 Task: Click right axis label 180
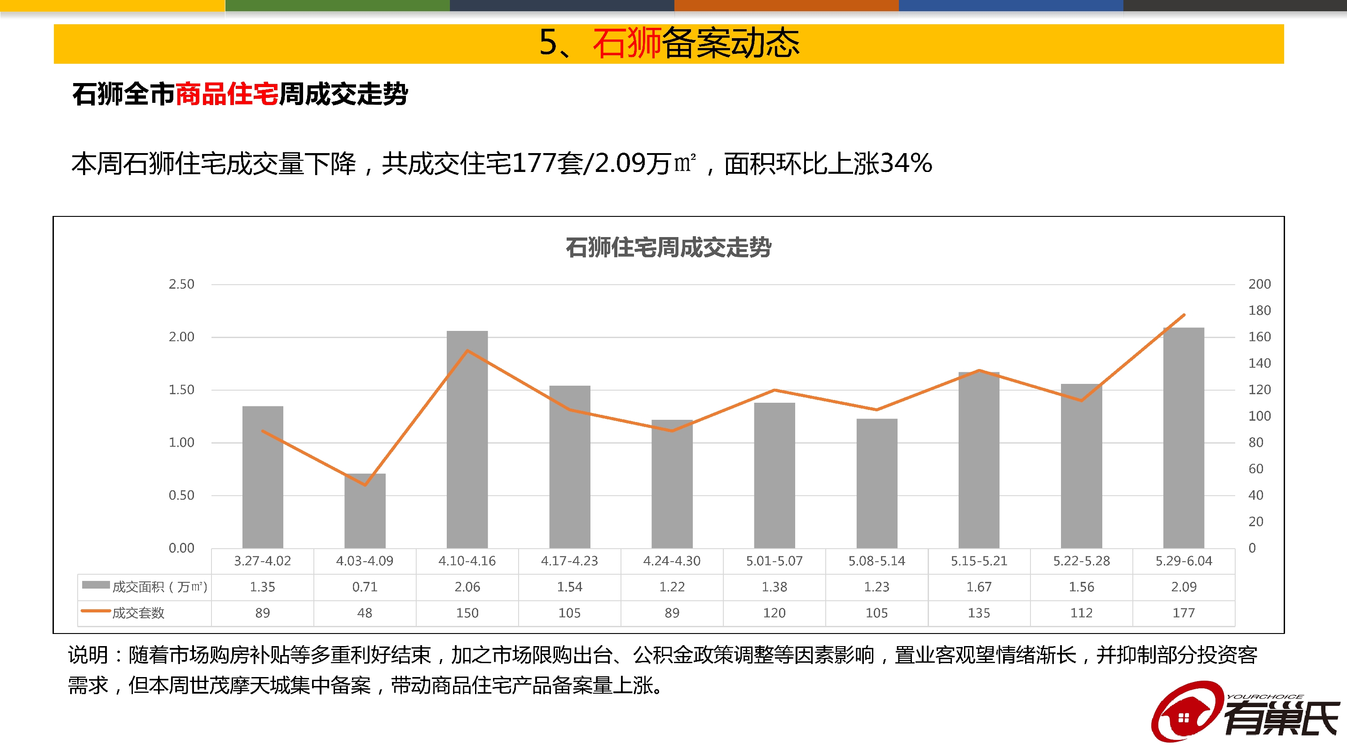[1260, 311]
